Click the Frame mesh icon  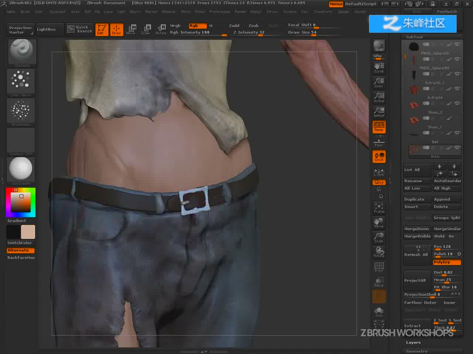[x=379, y=208]
